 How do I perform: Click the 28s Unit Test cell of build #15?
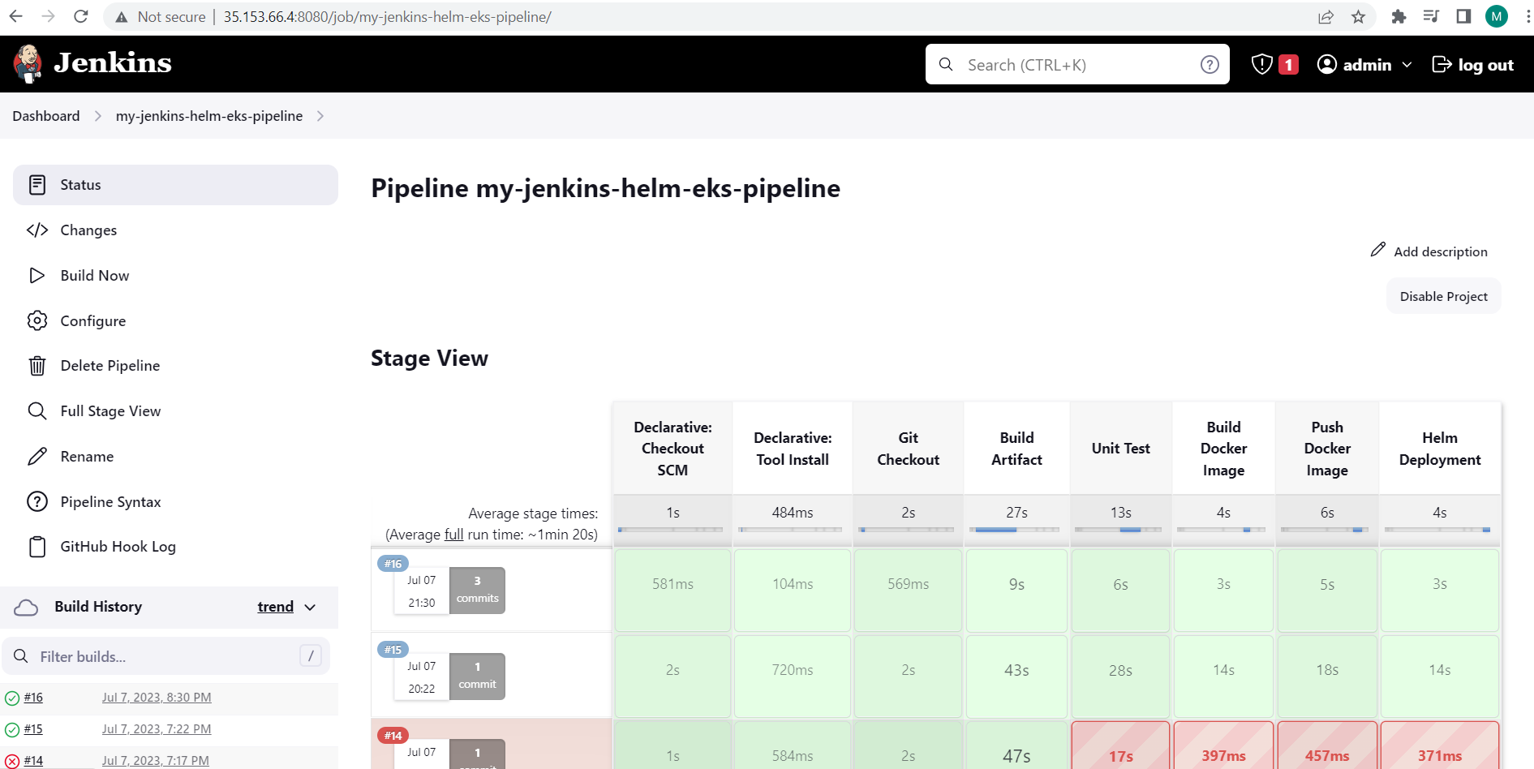tap(1120, 677)
